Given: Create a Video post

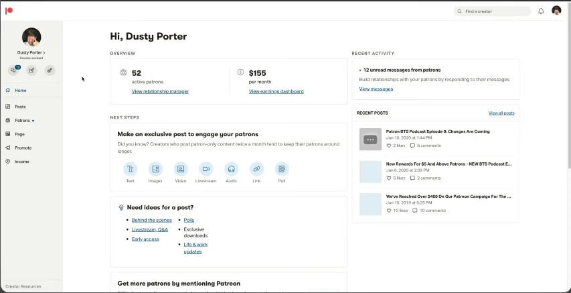Looking at the screenshot, I should [181, 169].
